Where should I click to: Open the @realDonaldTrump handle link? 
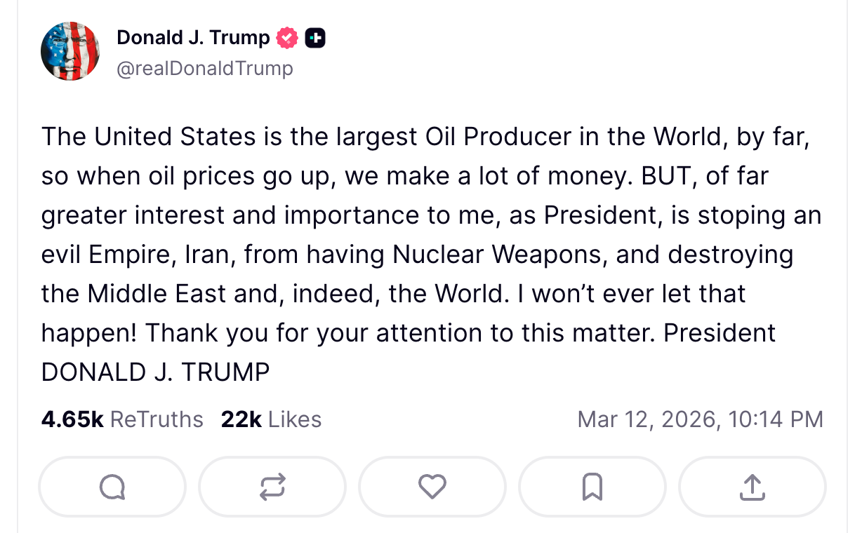pos(205,69)
